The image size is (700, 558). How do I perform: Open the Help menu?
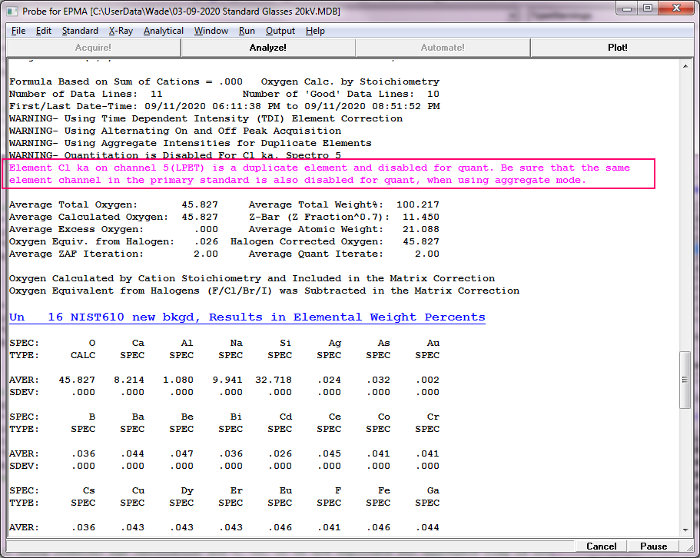pos(315,31)
